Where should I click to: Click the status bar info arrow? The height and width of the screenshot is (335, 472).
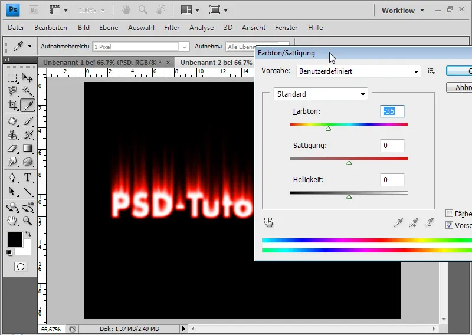(183, 329)
